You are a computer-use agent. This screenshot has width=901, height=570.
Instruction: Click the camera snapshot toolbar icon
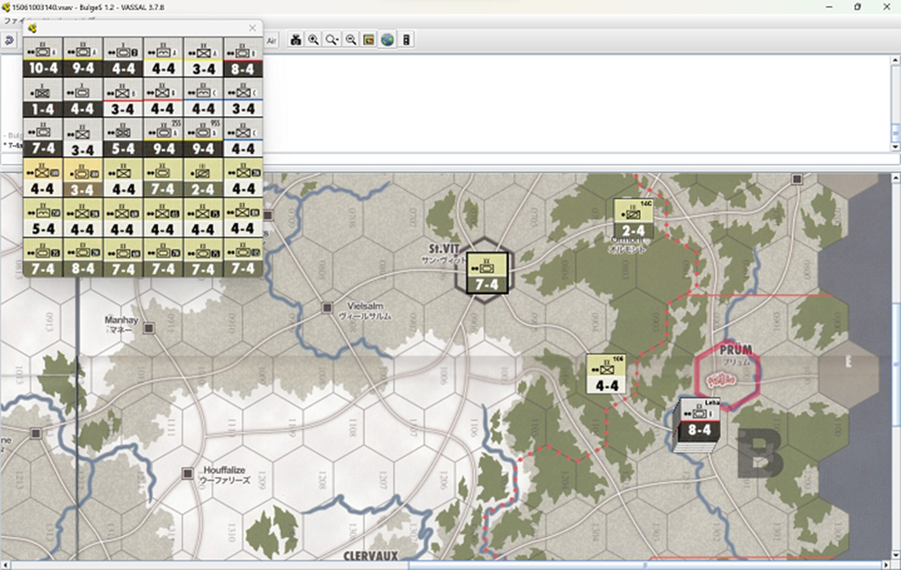tap(295, 40)
